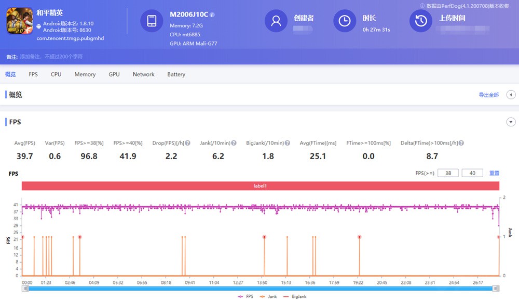Open the Battery tab

tap(176, 74)
